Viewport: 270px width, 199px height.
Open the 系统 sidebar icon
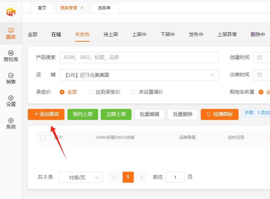click(x=11, y=121)
